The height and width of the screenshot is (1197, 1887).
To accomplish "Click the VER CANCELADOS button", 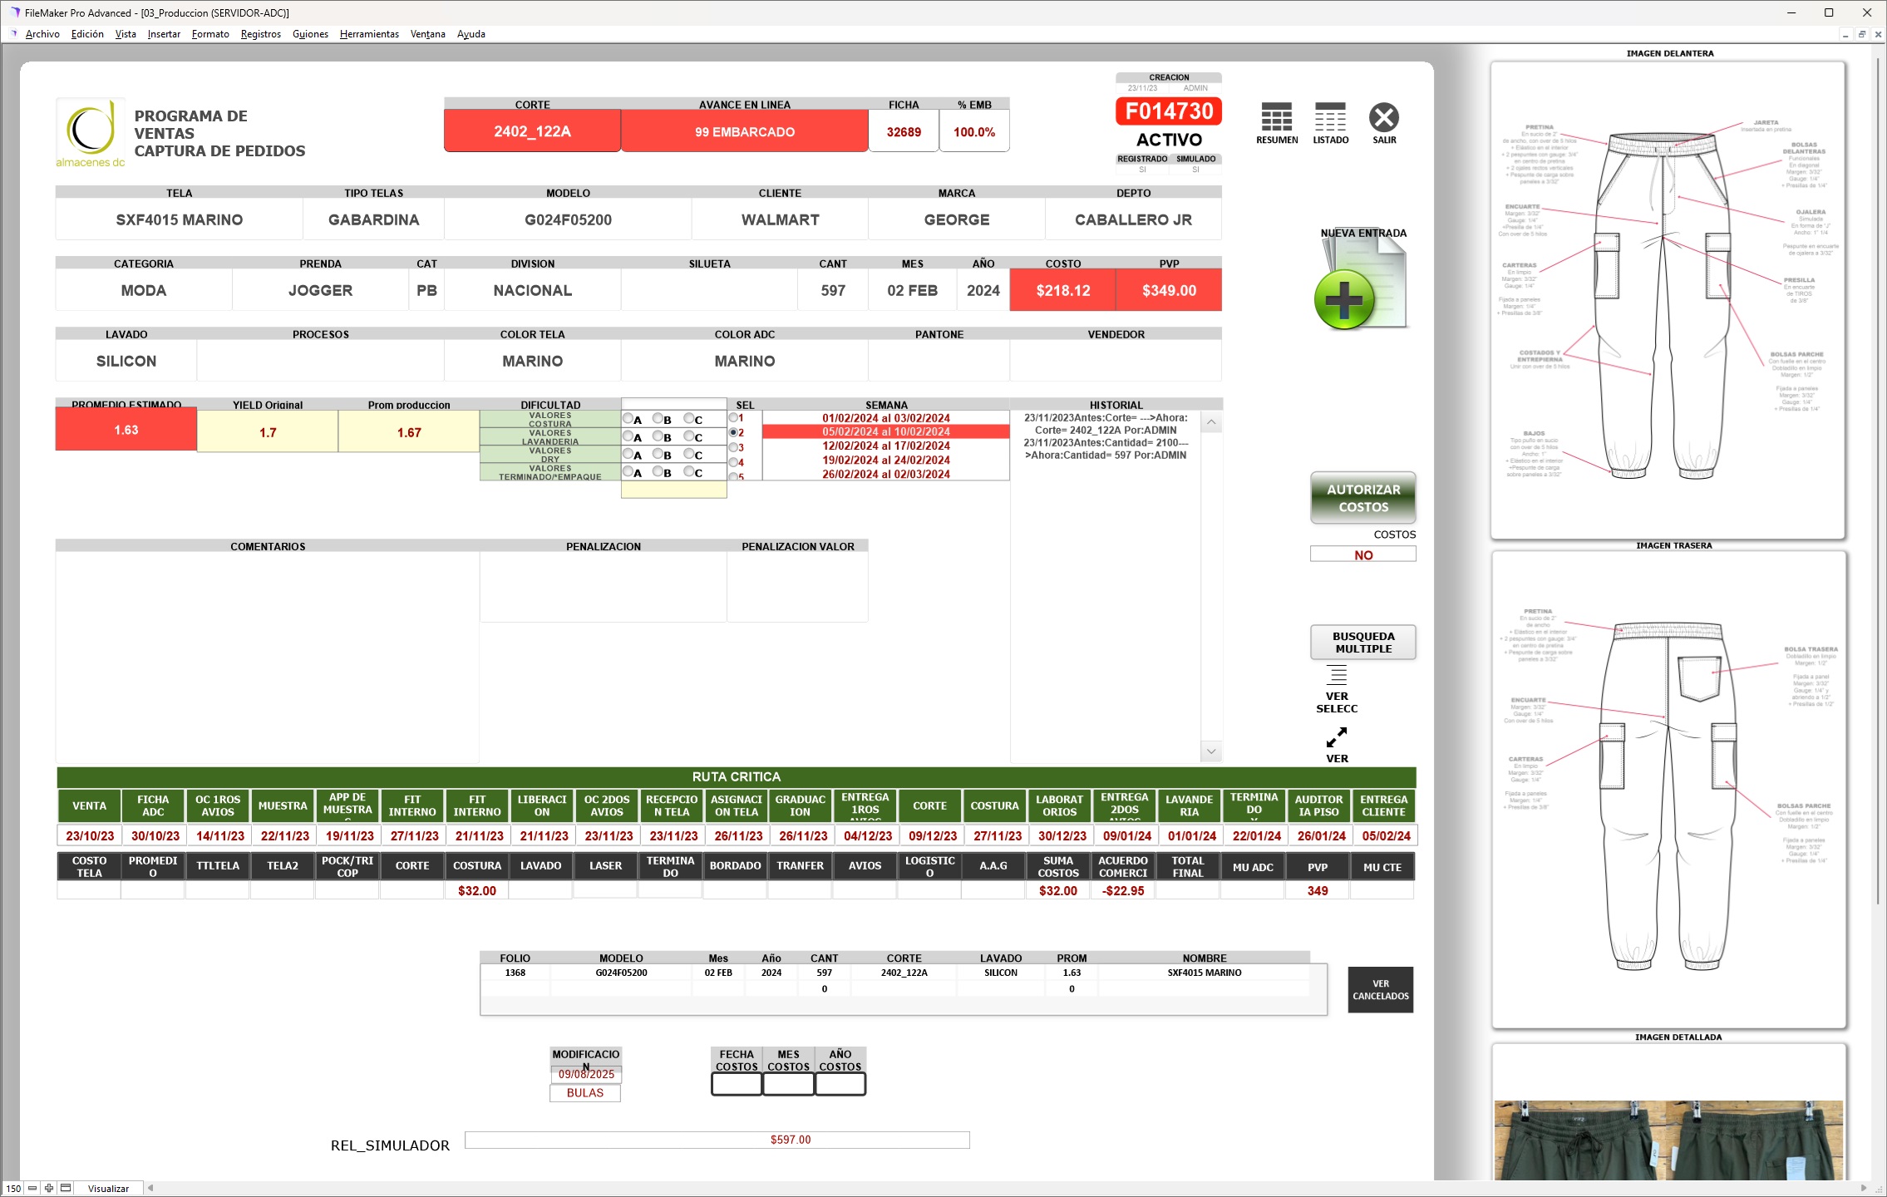I will [1380, 989].
